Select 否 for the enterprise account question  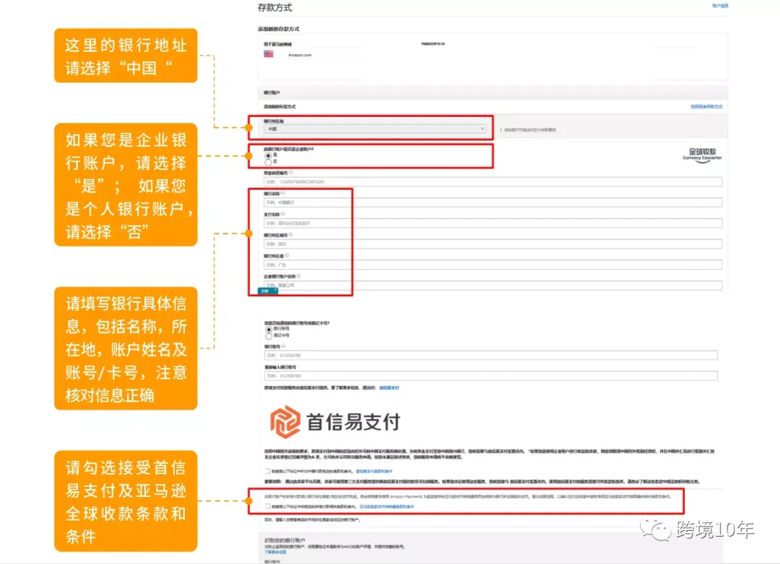coord(268,162)
